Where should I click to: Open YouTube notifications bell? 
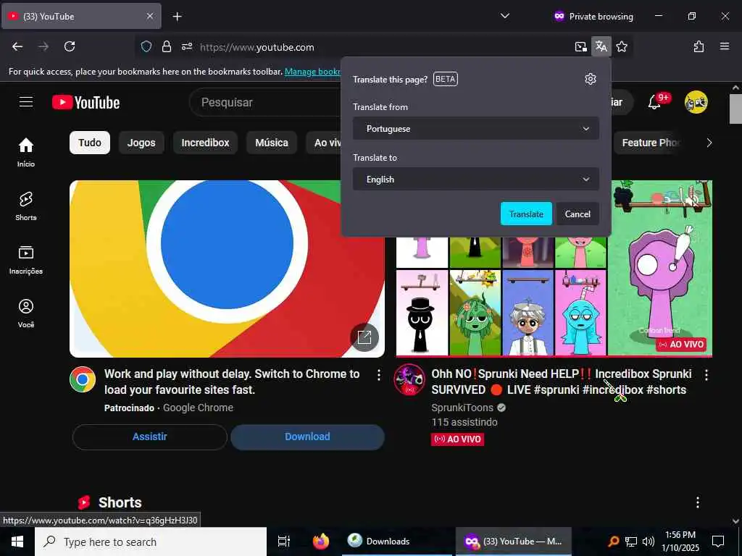(654, 101)
